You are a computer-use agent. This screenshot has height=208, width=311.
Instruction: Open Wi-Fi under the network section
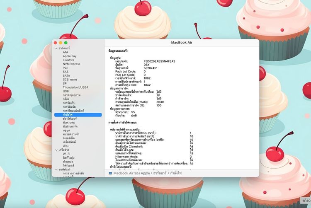pyautogui.click(x=67, y=154)
